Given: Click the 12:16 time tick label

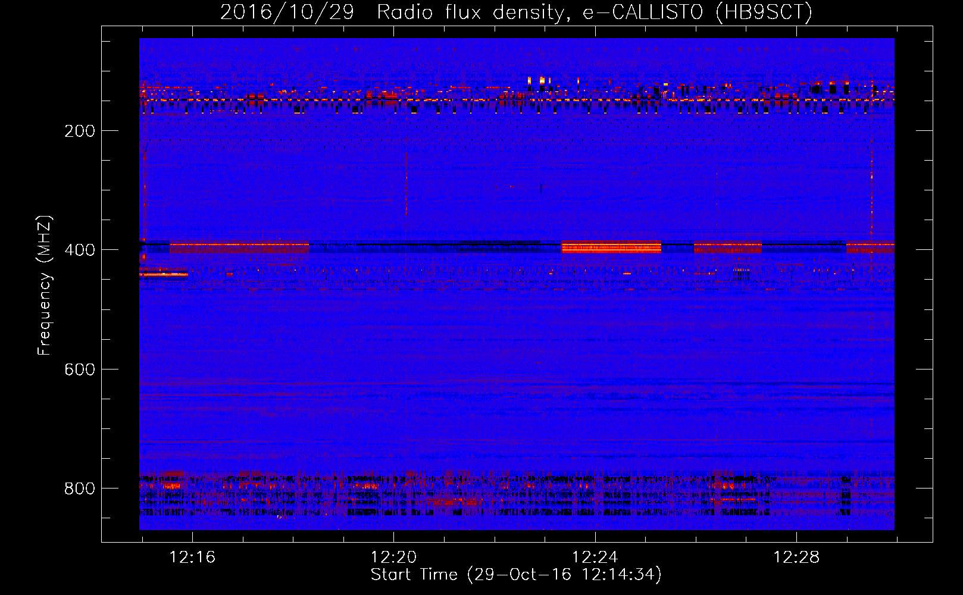Looking at the screenshot, I should click(x=192, y=558).
